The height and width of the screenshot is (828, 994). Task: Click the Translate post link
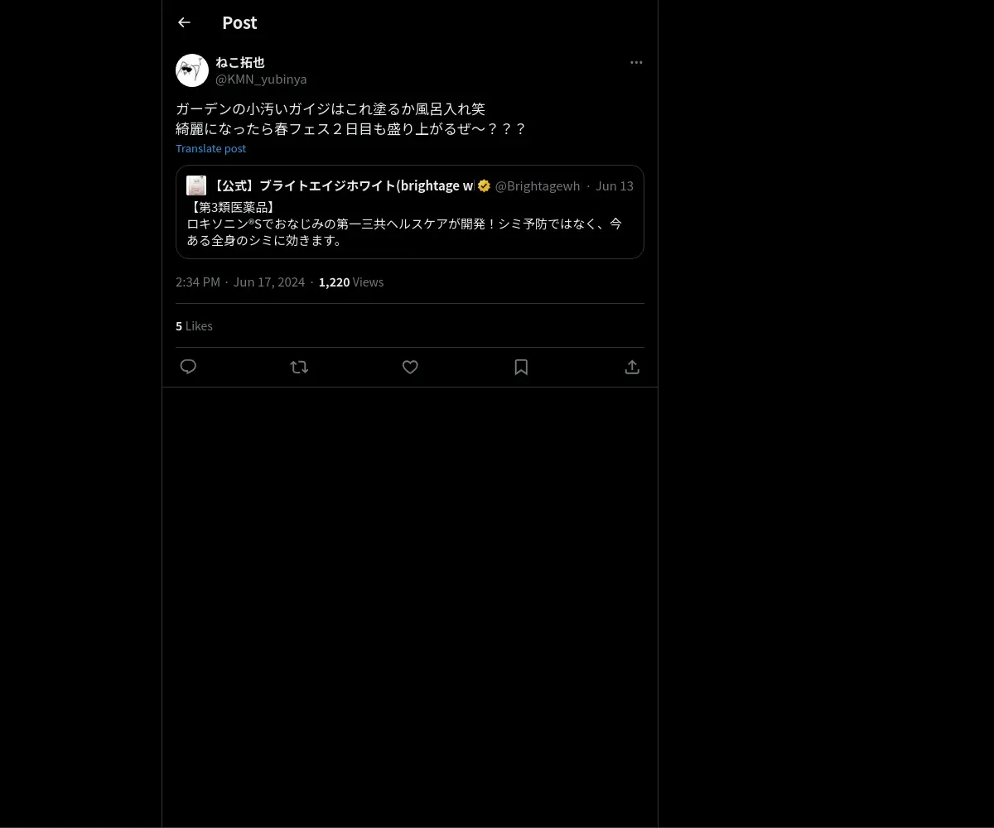210,148
